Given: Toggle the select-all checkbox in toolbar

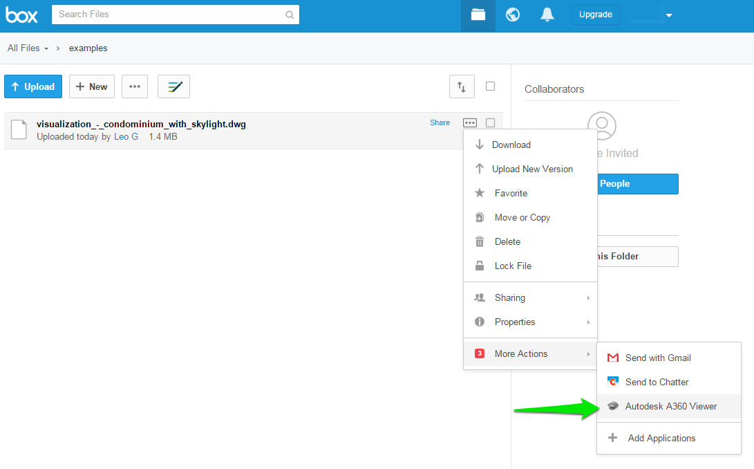Looking at the screenshot, I should pos(490,86).
